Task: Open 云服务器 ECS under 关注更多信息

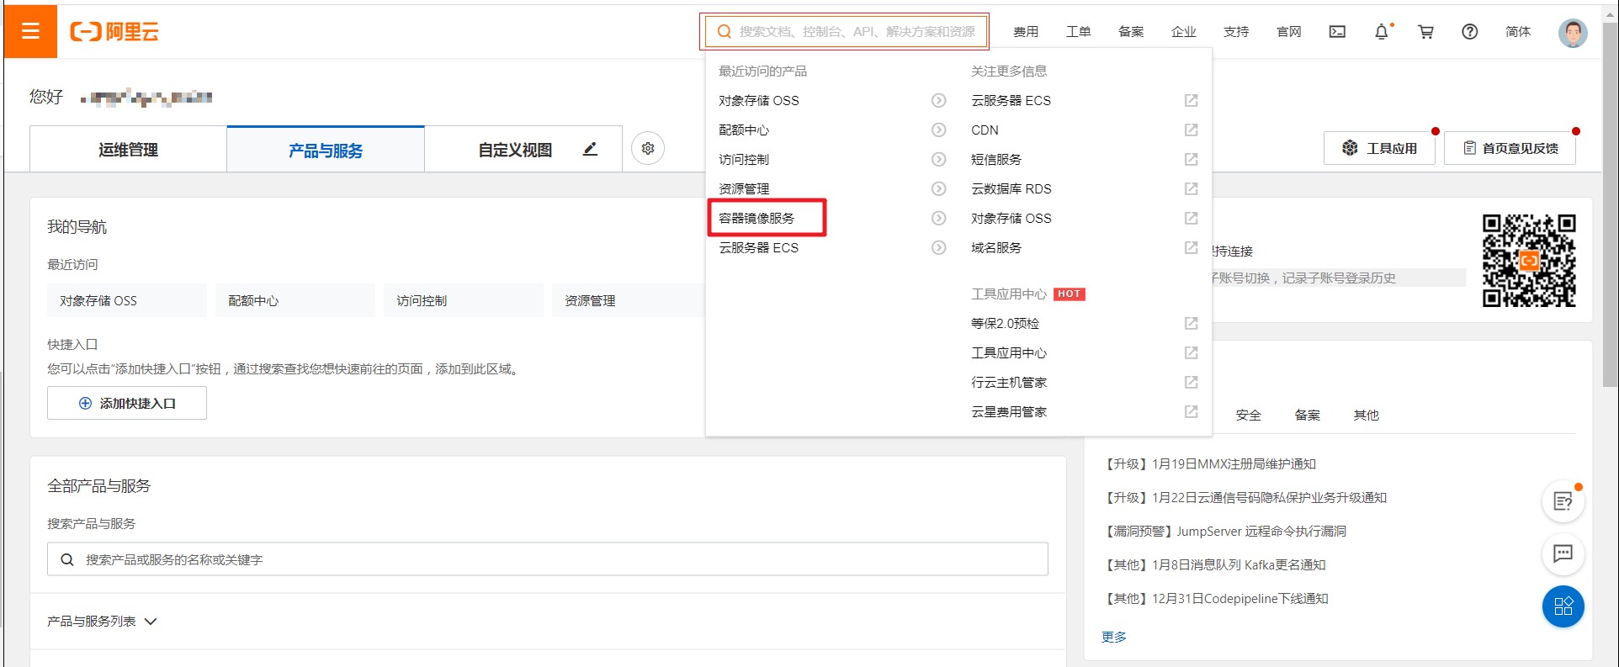Action: (1011, 101)
